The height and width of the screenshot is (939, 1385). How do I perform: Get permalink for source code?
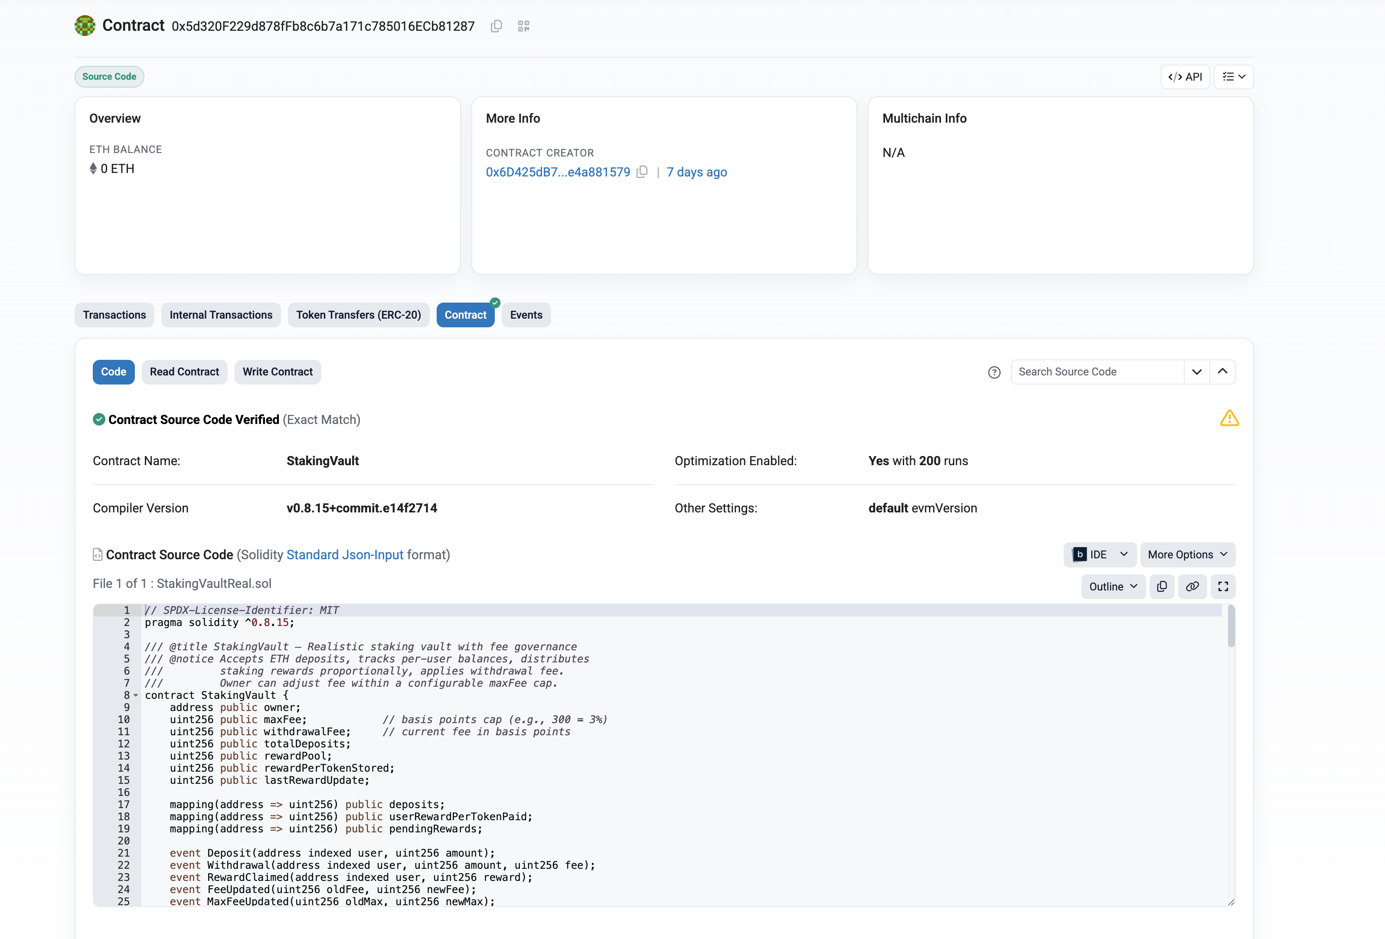1192,587
